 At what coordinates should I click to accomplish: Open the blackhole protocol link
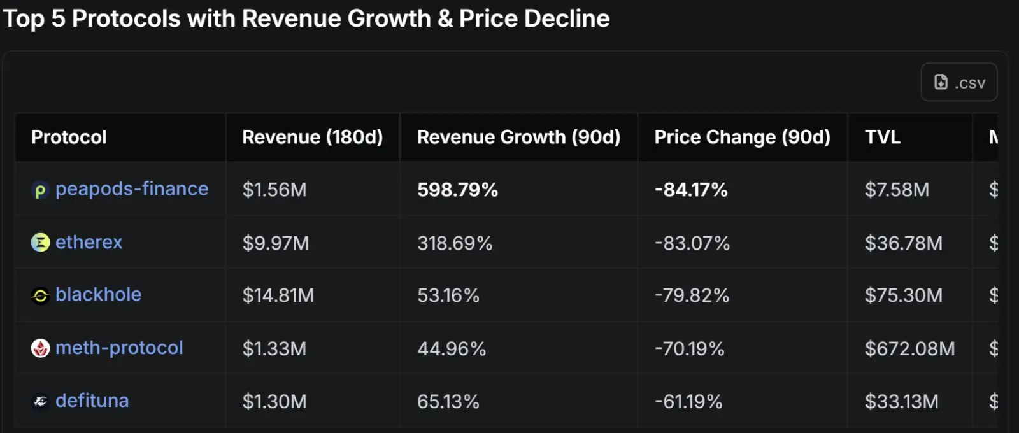coord(98,295)
